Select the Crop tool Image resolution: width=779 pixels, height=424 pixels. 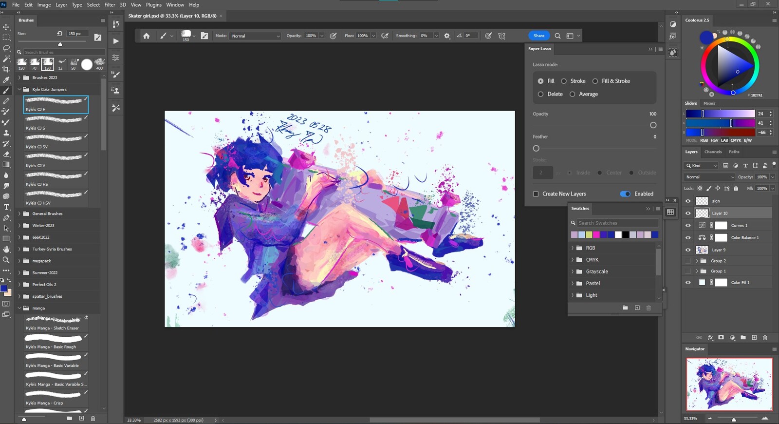[6, 69]
